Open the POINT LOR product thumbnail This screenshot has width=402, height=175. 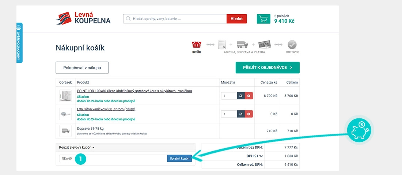tap(65, 96)
